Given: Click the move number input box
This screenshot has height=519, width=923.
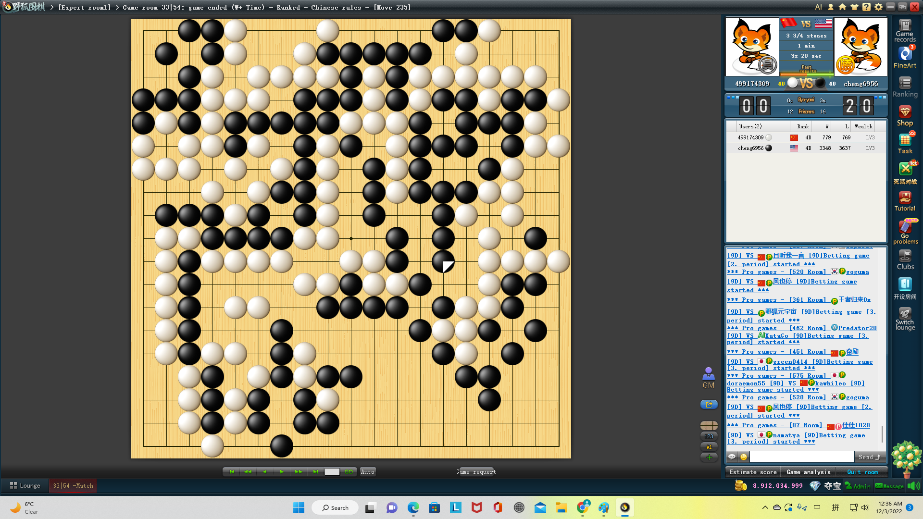Looking at the screenshot, I should coord(332,472).
